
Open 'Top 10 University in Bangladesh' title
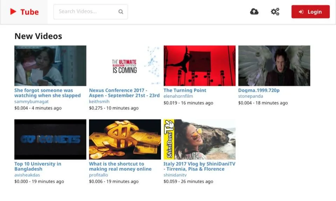click(38, 166)
